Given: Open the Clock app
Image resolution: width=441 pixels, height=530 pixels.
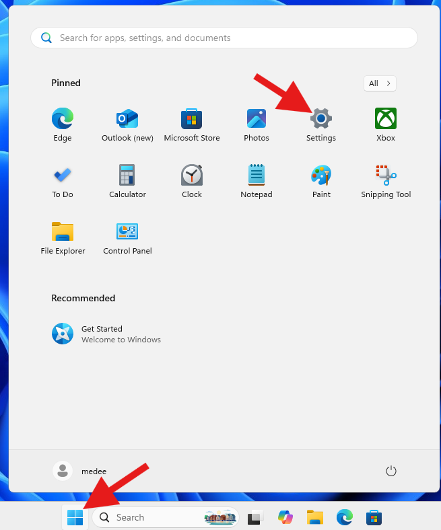Looking at the screenshot, I should click(x=192, y=181).
